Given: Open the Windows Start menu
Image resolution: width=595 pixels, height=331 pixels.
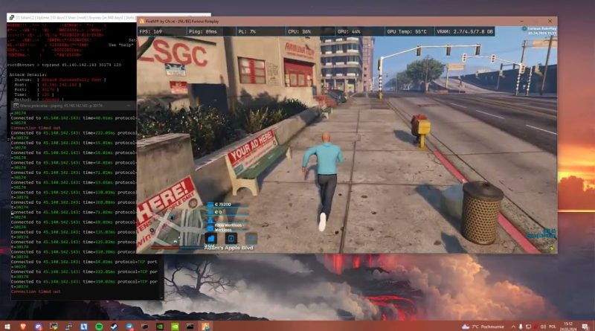Looking at the screenshot, I should tap(7, 327).
